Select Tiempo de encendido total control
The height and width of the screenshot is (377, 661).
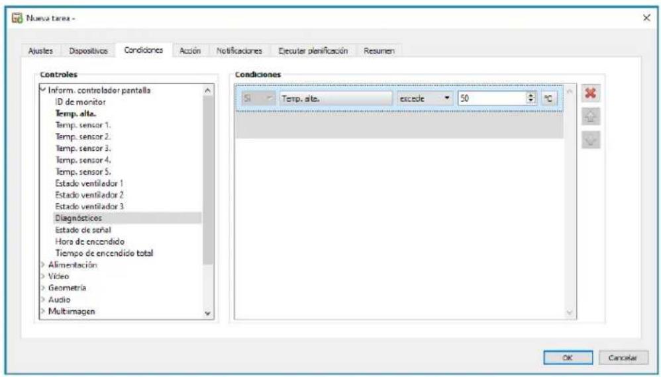104,253
